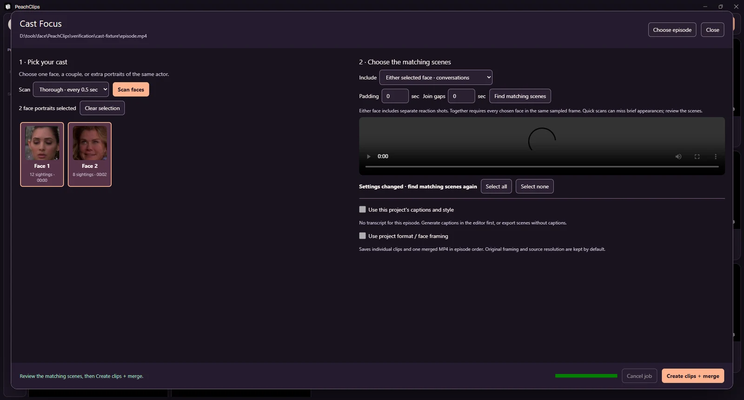Click the PeachClips app icon in title bar
Image resolution: width=744 pixels, height=400 pixels.
tap(8, 7)
